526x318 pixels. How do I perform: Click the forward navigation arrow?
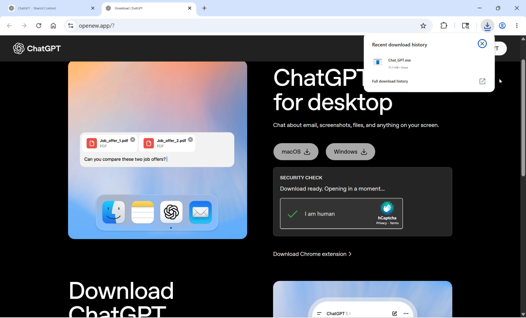[x=24, y=25]
